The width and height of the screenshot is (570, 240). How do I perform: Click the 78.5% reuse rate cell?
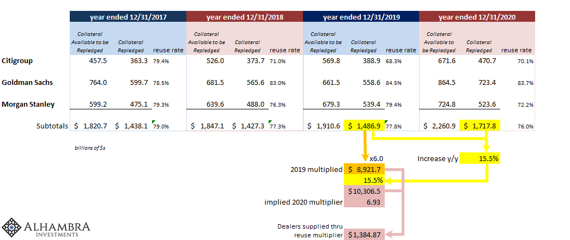click(x=161, y=83)
